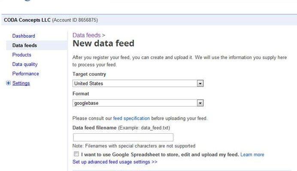Open the feed specification link
Viewport: 297px width, 171px height.
131,118
